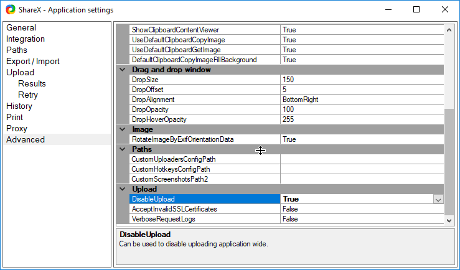Click the DropOffset value 5

click(362, 90)
